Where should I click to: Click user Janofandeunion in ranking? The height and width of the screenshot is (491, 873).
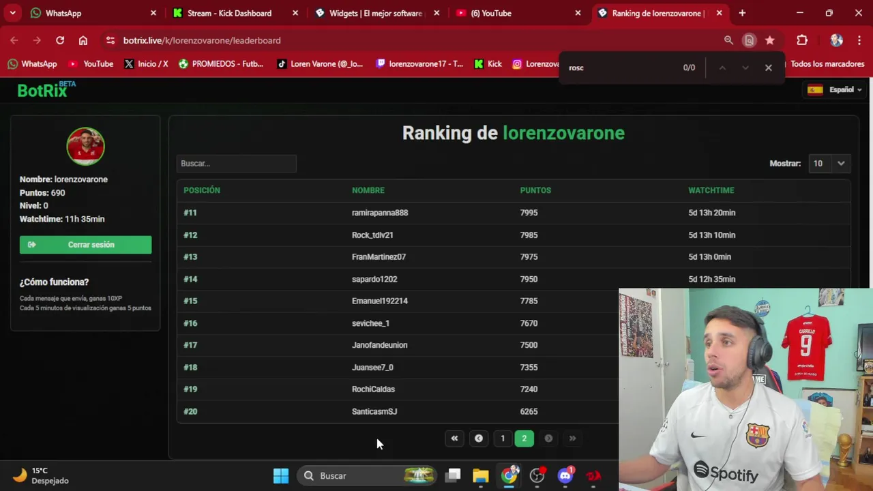click(x=379, y=345)
